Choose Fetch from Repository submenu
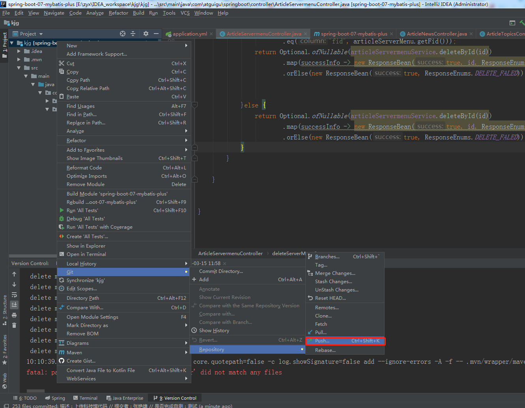Screen dimensions: 525x408 pyautogui.click(x=345, y=324)
